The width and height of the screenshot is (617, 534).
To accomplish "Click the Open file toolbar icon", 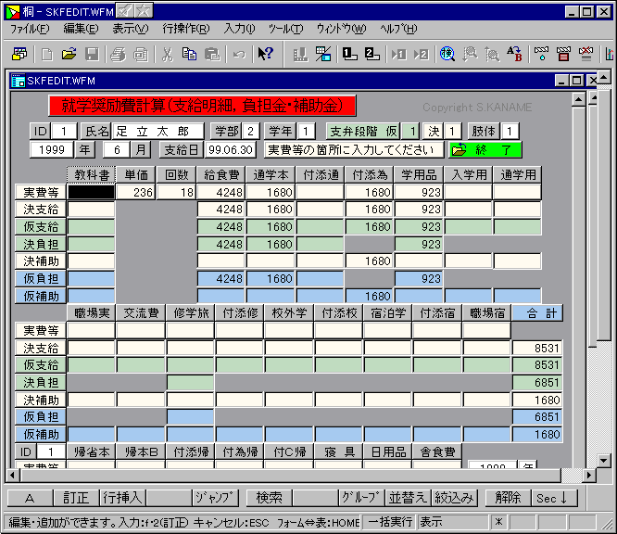I will pyautogui.click(x=68, y=55).
